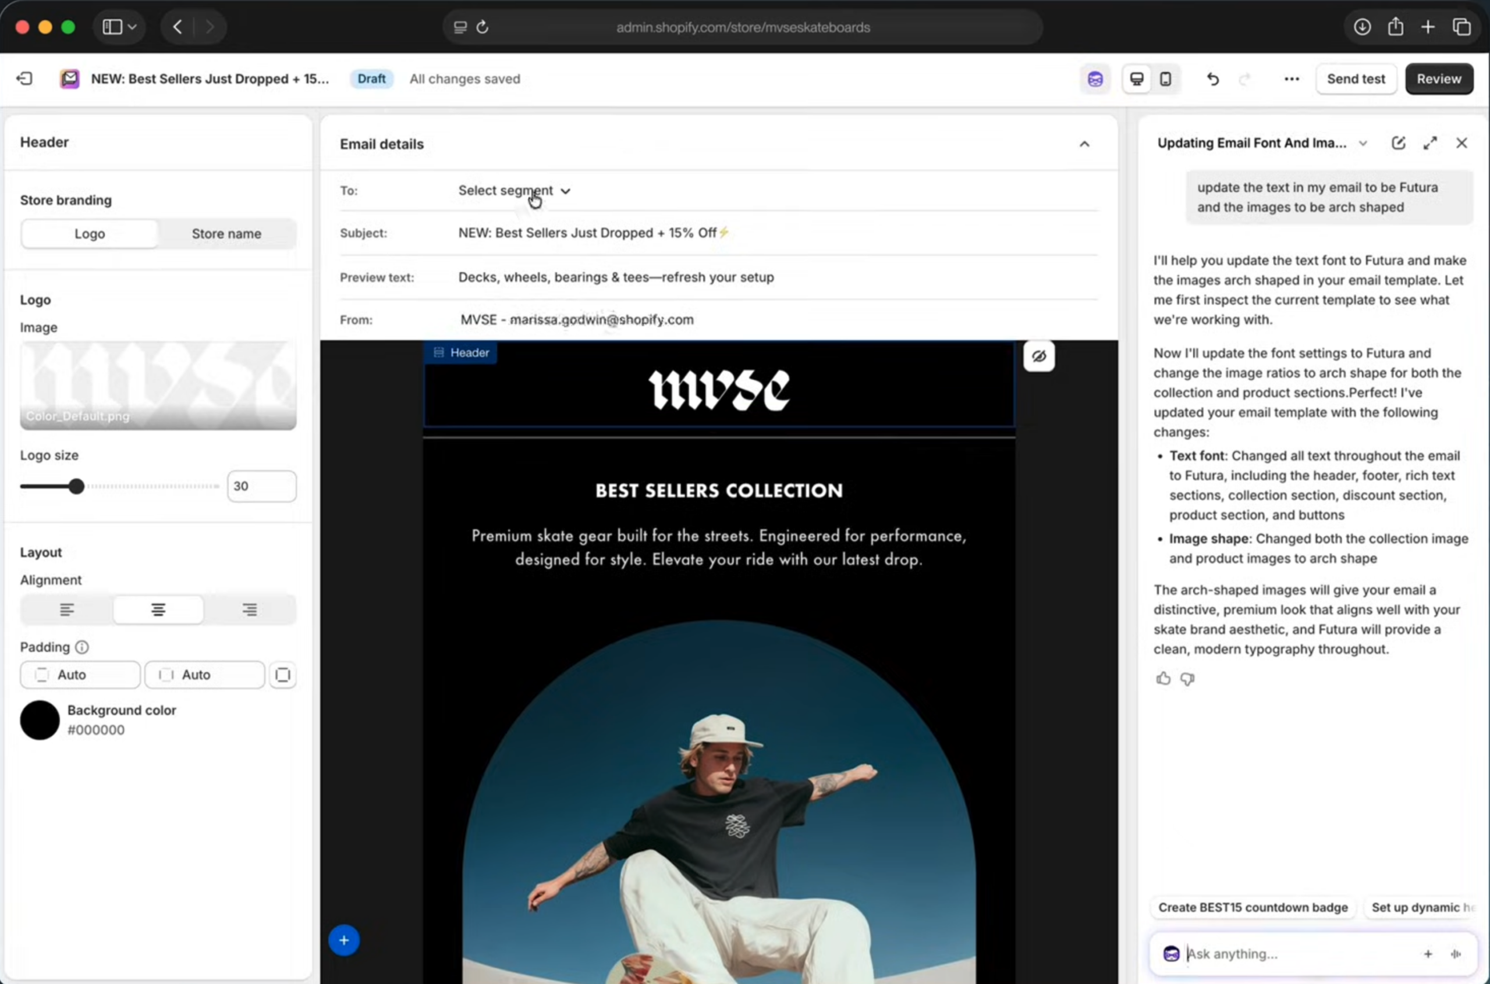Click the MVSE logo in email preview
This screenshot has width=1490, height=984.
(719, 390)
